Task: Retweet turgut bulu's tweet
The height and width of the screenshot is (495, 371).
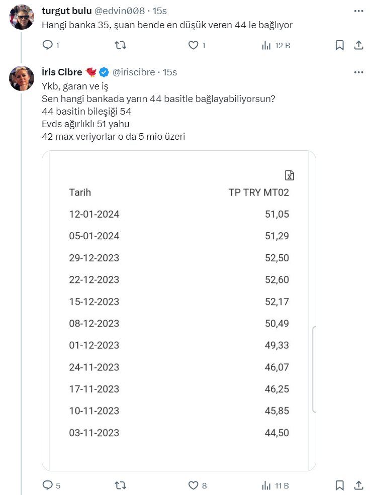Action: pos(121,46)
